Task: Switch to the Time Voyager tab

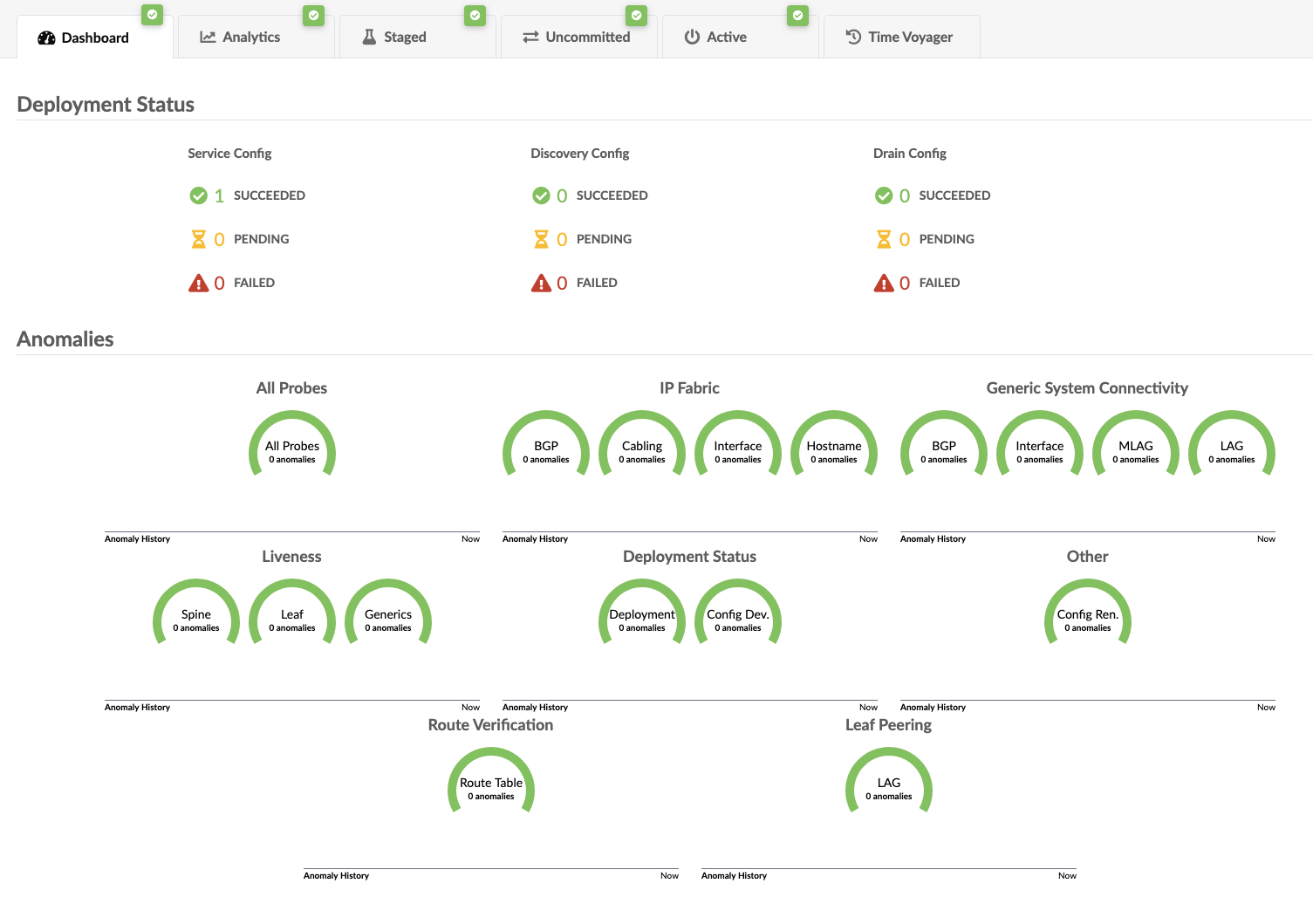Action: click(x=909, y=37)
